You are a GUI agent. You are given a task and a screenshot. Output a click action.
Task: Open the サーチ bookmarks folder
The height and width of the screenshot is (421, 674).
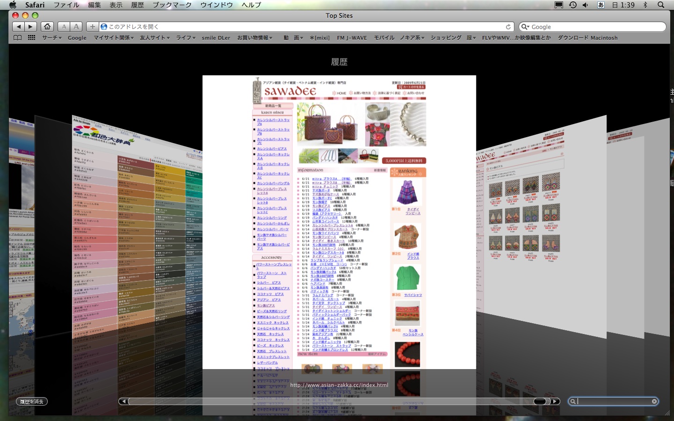click(x=52, y=38)
